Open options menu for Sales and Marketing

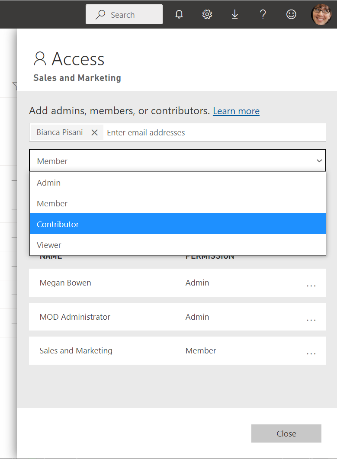coord(311,353)
